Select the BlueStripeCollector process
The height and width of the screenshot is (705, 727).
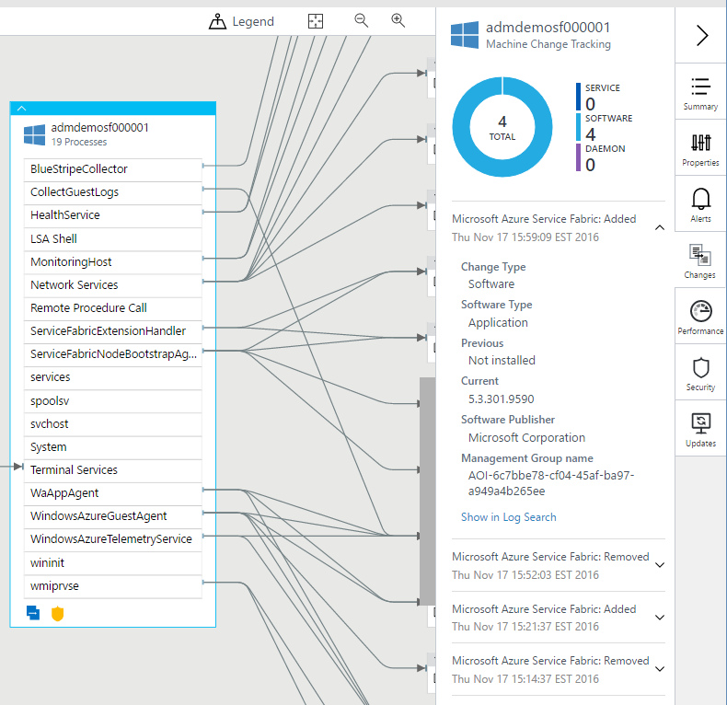tap(112, 169)
